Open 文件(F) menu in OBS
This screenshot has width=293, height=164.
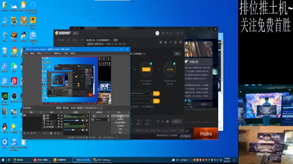26,53
